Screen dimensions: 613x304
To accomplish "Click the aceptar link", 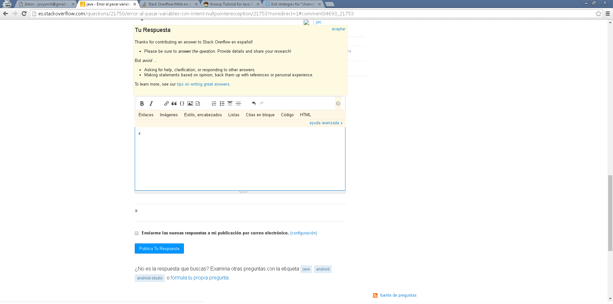I will point(338,29).
